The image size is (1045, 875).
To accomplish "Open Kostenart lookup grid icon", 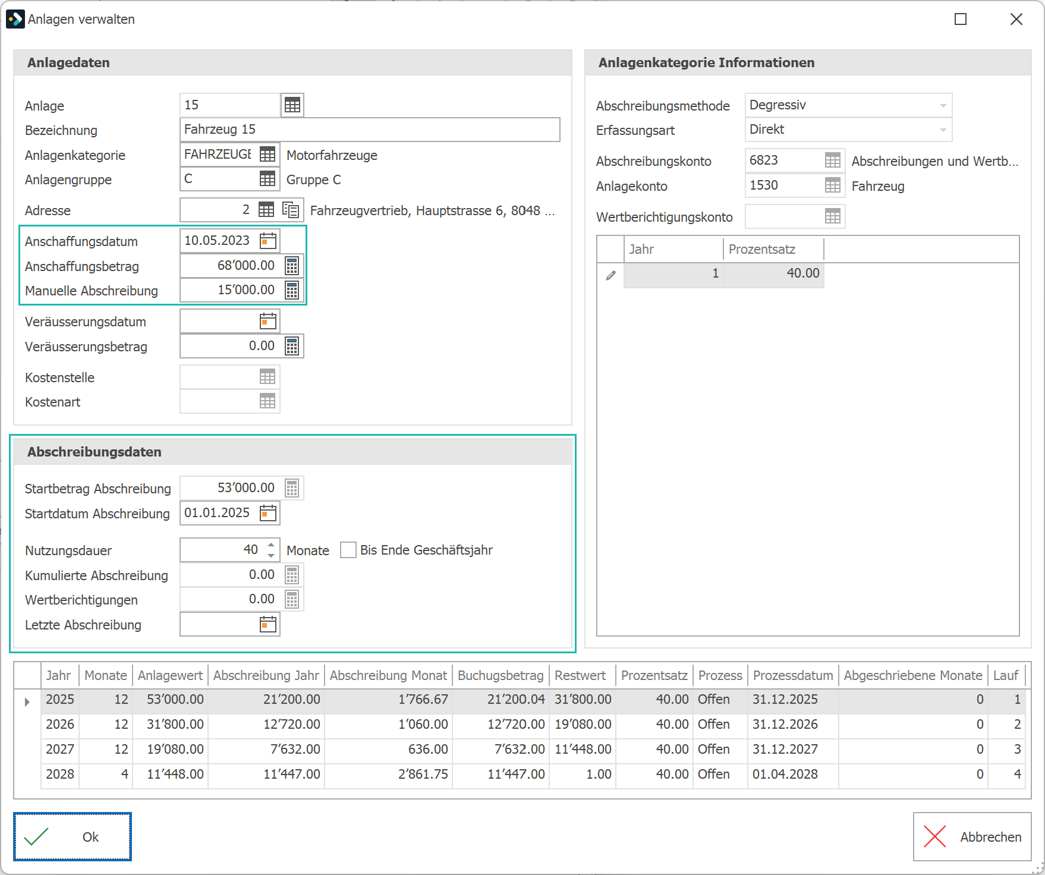I will point(267,401).
